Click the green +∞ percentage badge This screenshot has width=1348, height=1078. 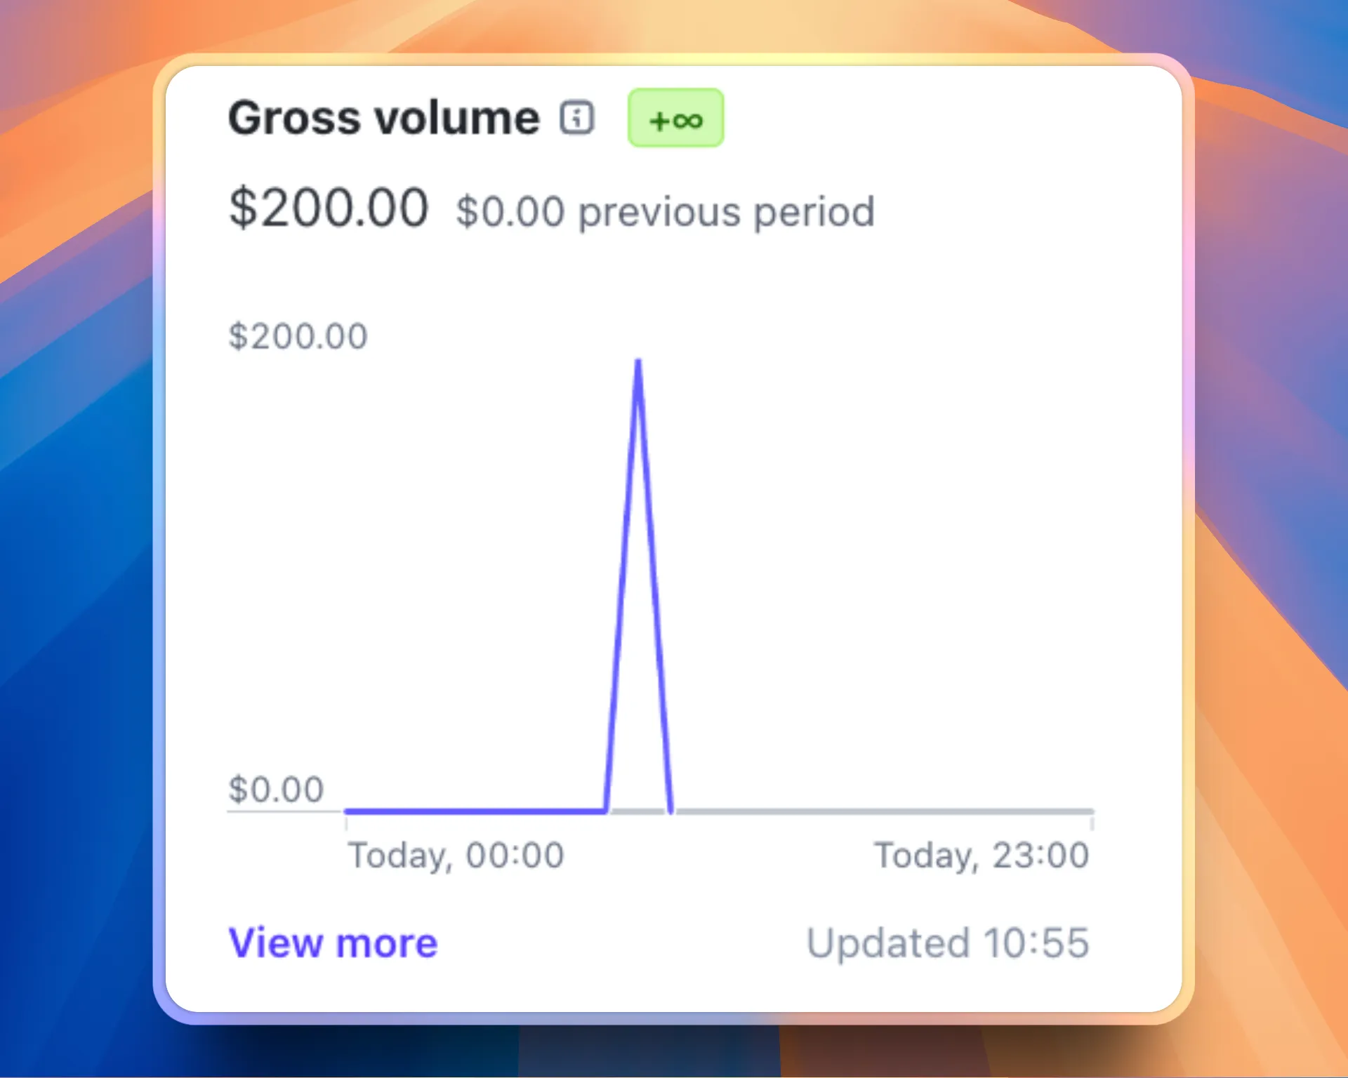[x=675, y=118]
